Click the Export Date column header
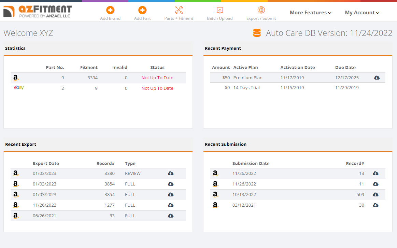397x248 pixels. tap(46, 163)
